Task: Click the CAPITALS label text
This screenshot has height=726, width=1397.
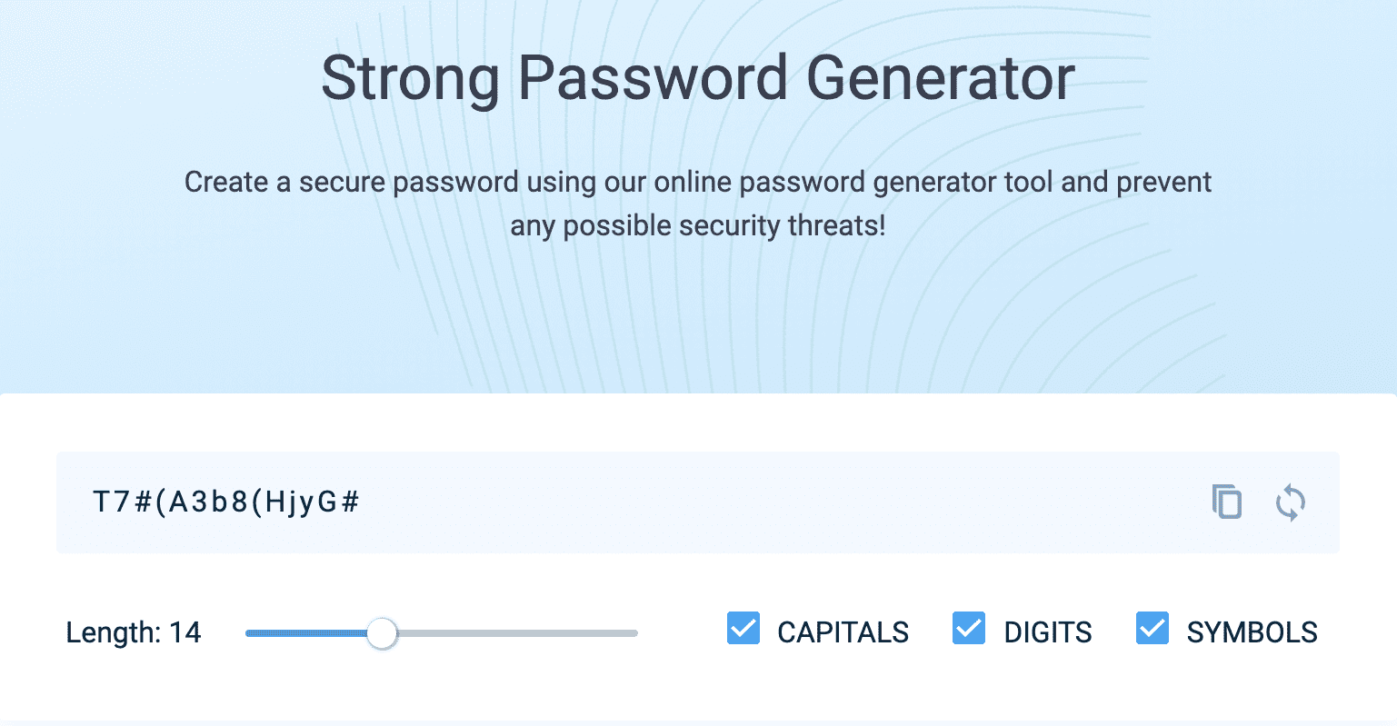Action: (x=842, y=632)
